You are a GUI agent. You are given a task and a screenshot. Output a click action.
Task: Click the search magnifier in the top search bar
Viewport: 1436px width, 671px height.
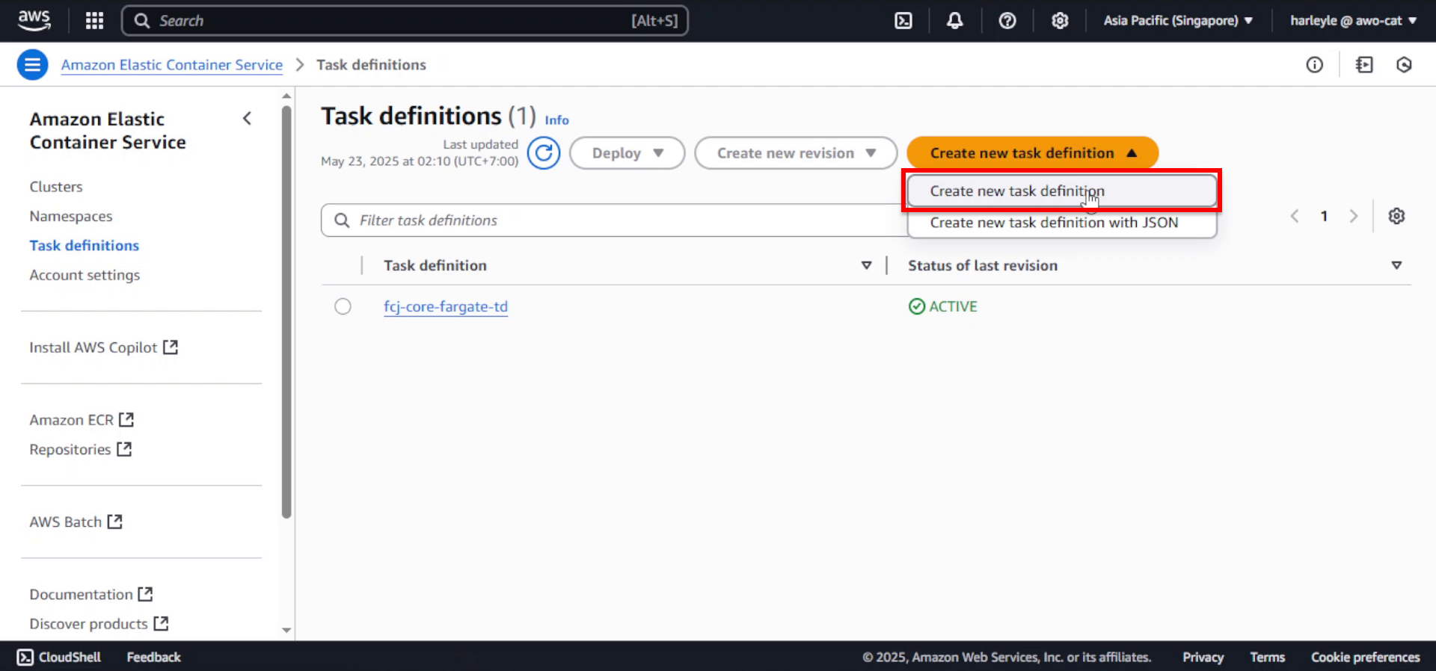click(x=142, y=21)
